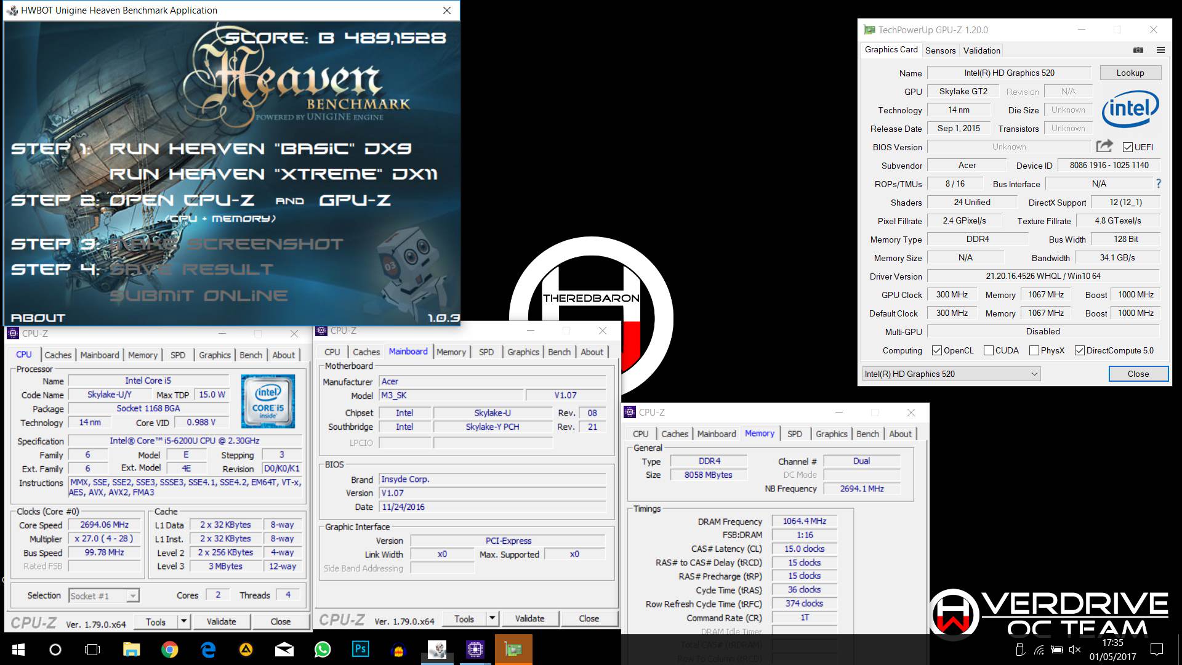Click SUBMIT ONLINE in Heaven Benchmark
This screenshot has width=1182, height=665.
(x=198, y=296)
